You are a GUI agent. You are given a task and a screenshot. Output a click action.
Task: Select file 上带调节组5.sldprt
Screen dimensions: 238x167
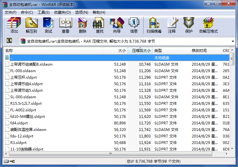(26, 90)
